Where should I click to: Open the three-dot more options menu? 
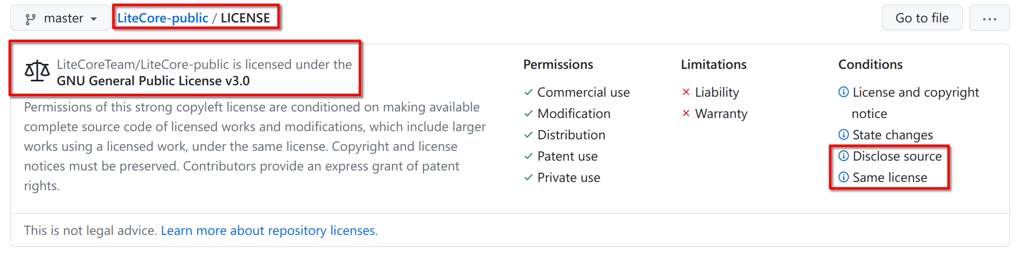tap(989, 18)
